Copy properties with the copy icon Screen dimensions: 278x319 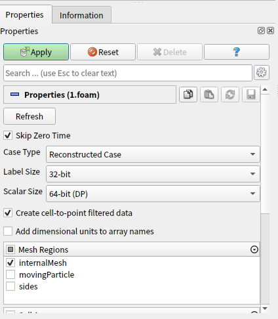[188, 95]
